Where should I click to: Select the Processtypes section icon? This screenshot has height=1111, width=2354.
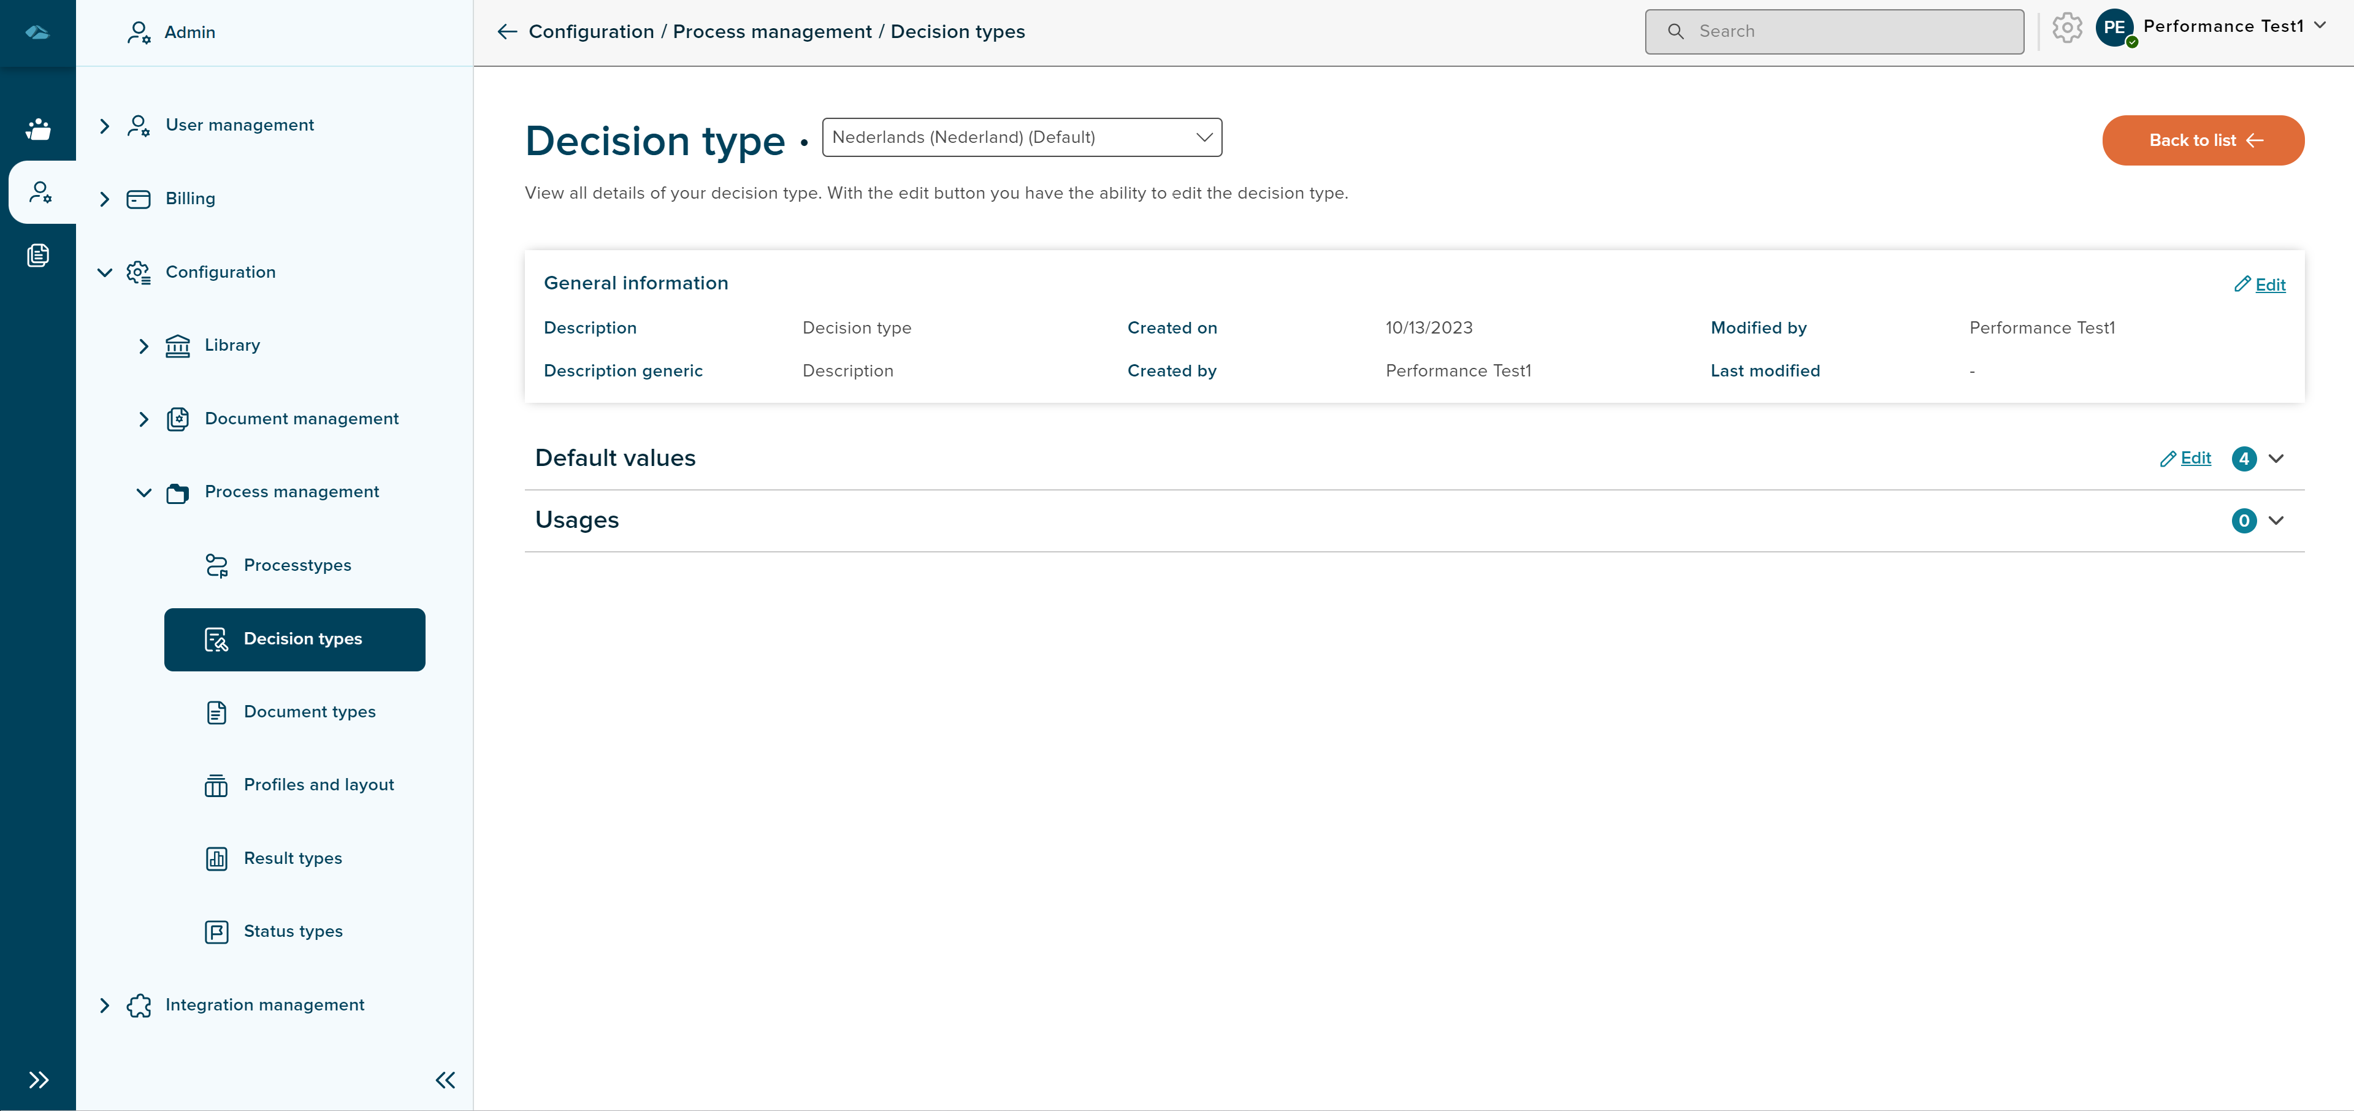pyautogui.click(x=216, y=565)
